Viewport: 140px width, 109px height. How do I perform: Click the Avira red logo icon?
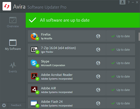point(7,6)
